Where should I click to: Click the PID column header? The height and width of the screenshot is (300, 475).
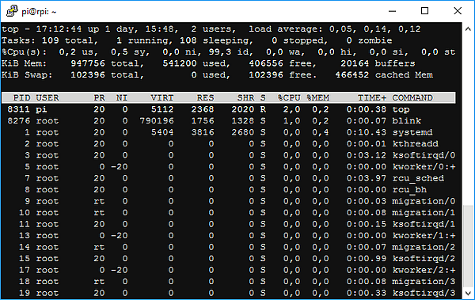[x=21, y=97]
